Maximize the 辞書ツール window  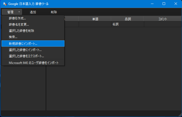pos(164,4)
